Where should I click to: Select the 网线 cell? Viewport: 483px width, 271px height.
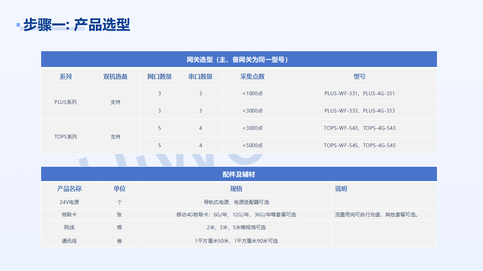pos(69,227)
